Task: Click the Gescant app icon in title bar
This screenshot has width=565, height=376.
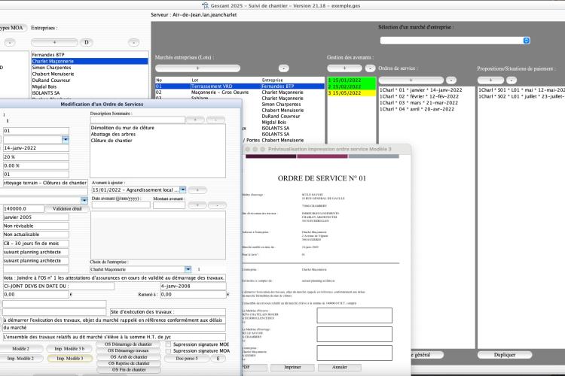Action: coord(205,5)
